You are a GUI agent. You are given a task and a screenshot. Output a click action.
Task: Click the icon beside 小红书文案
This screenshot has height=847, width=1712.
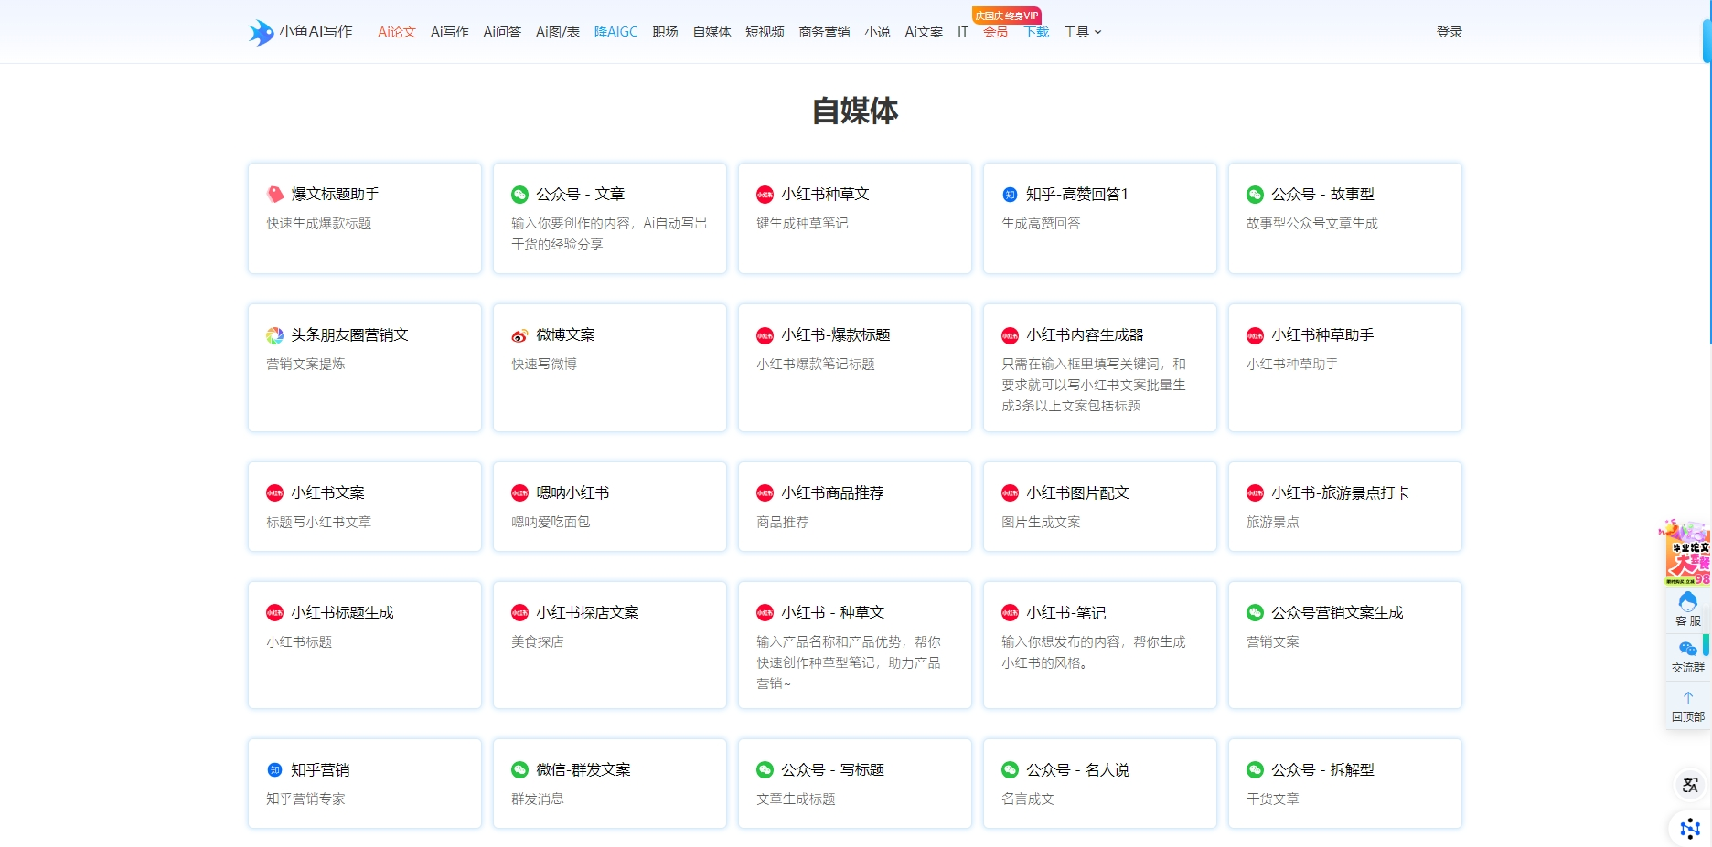point(274,493)
